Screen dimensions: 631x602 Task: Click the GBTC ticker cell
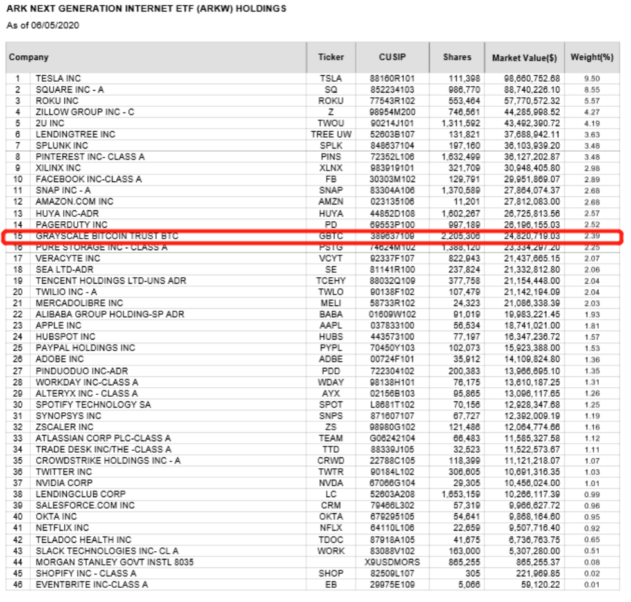pyautogui.click(x=331, y=236)
